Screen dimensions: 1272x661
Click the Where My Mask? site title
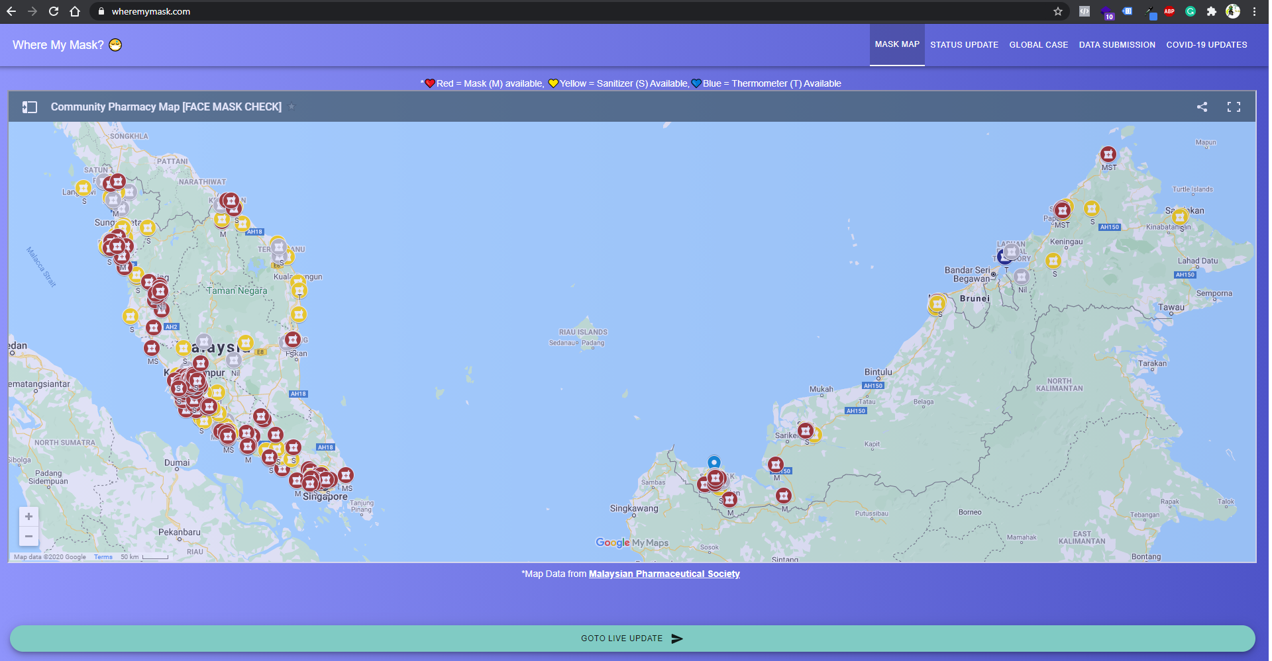[58, 45]
